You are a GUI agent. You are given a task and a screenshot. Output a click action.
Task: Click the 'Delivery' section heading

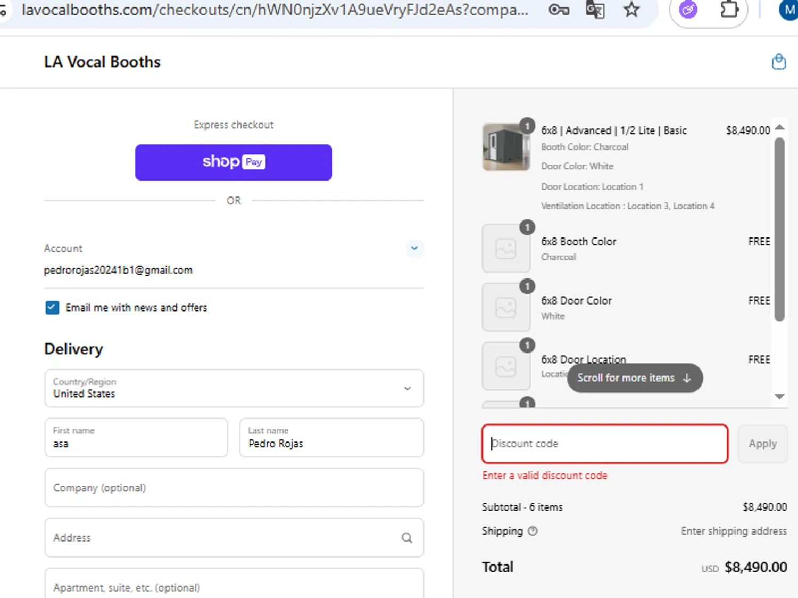[73, 349]
